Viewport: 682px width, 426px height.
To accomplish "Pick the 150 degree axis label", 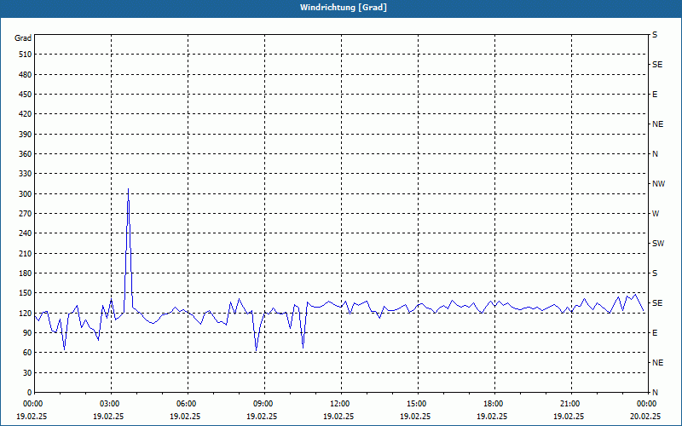I will [26, 293].
